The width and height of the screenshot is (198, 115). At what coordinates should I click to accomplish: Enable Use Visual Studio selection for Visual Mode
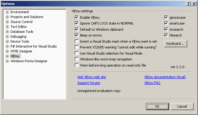(77, 53)
